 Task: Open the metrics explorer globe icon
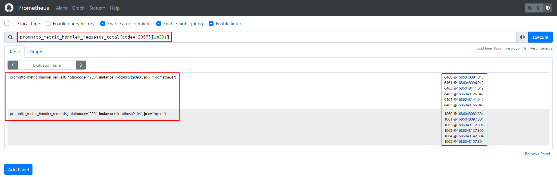tap(522, 37)
